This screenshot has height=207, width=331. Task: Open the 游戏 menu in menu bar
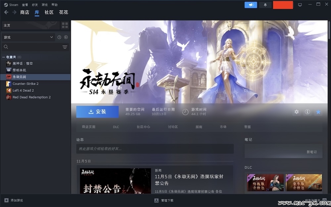(x=45, y=5)
